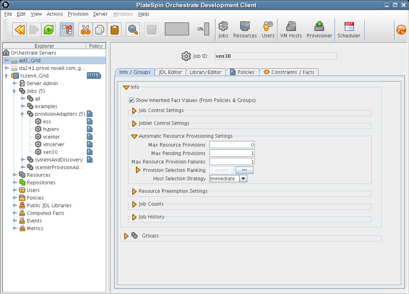
Task: Click the policy icon beside esx
Action: (x=90, y=121)
